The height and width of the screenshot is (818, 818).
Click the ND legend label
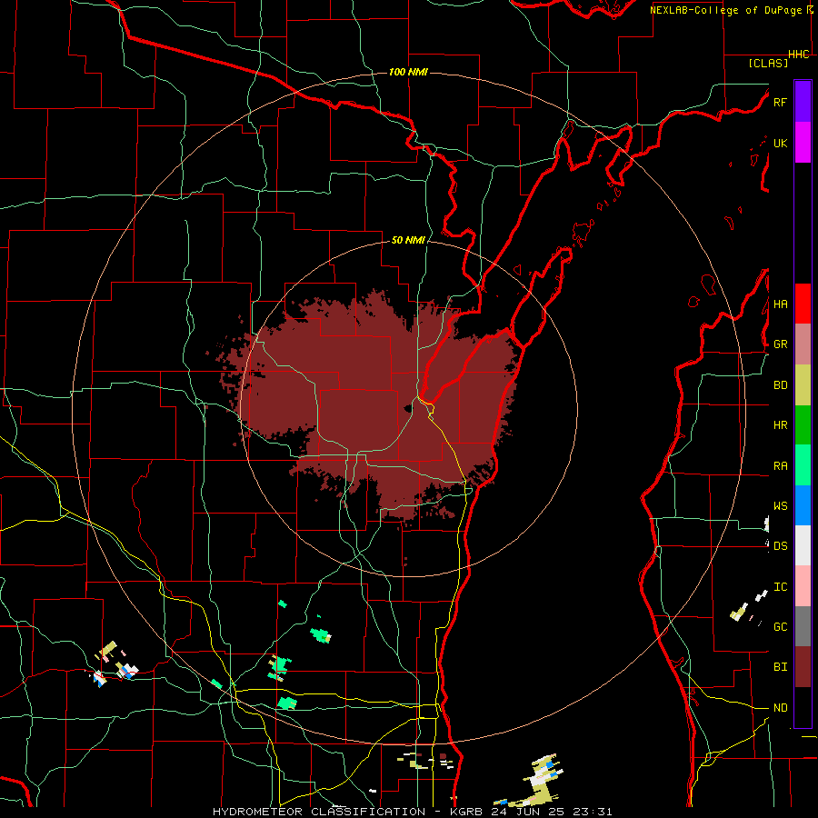click(780, 708)
